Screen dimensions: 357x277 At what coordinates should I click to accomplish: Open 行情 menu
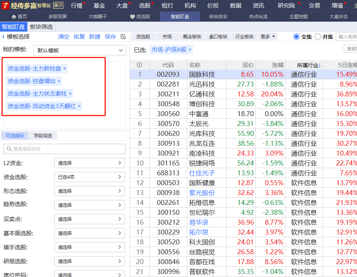click(77, 5)
